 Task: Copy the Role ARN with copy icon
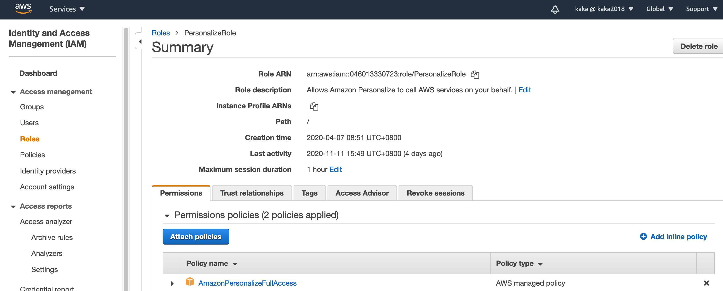click(475, 74)
